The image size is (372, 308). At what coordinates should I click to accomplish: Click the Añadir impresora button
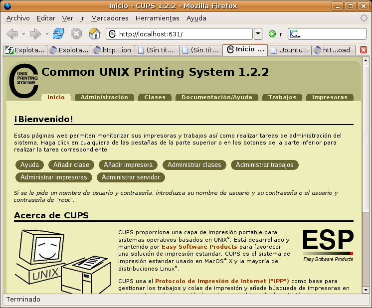128,164
